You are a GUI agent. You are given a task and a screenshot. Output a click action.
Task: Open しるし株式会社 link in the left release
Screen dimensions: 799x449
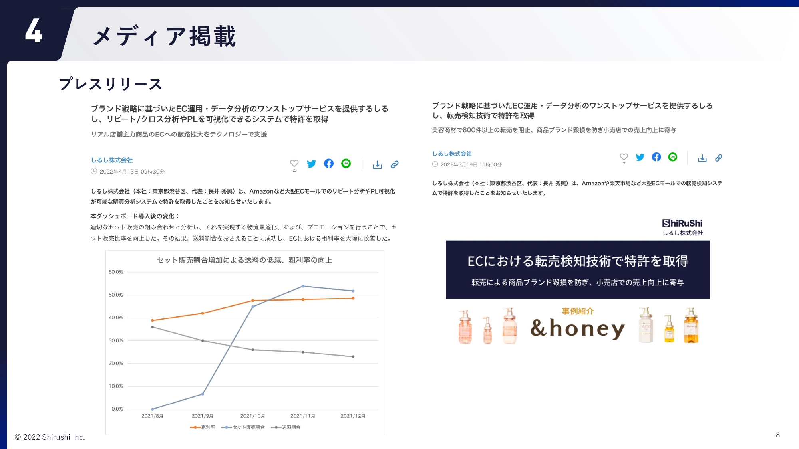[112, 160]
